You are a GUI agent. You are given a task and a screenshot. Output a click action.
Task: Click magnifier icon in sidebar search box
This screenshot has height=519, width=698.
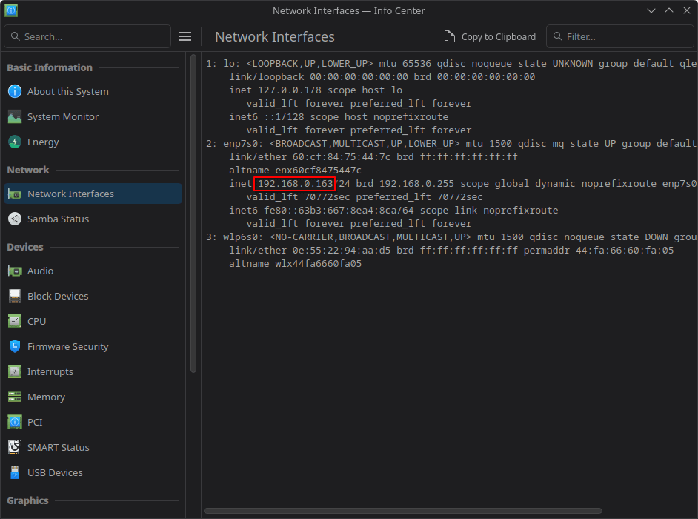coord(15,36)
